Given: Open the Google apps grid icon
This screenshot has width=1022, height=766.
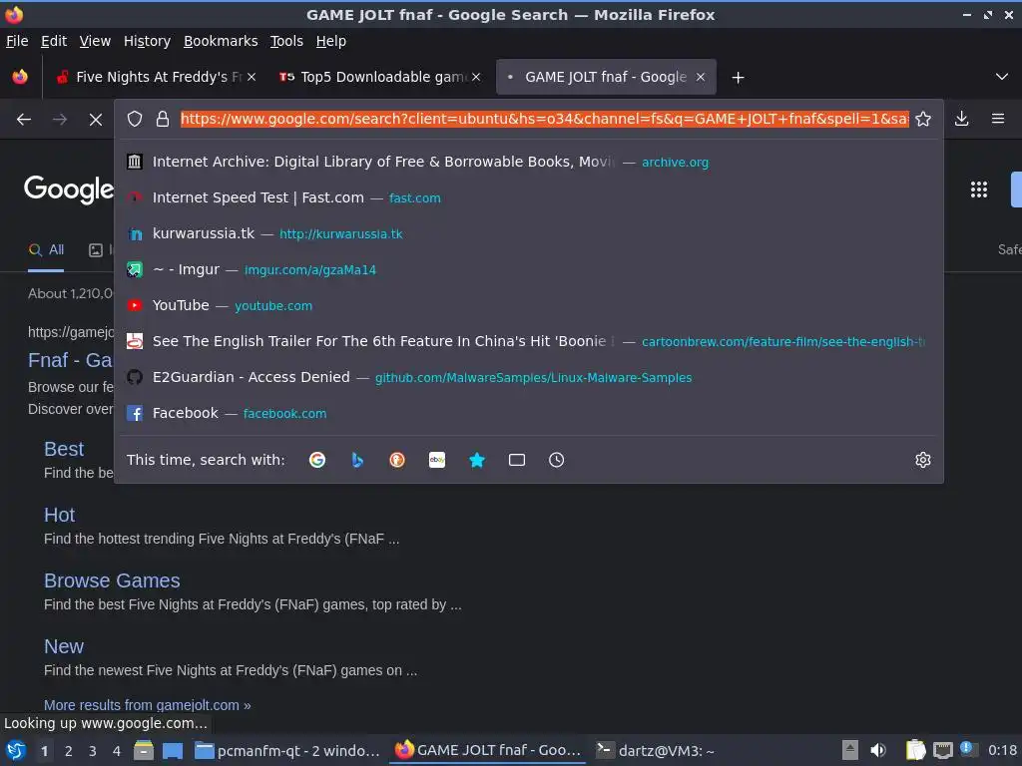Looking at the screenshot, I should click(x=979, y=190).
